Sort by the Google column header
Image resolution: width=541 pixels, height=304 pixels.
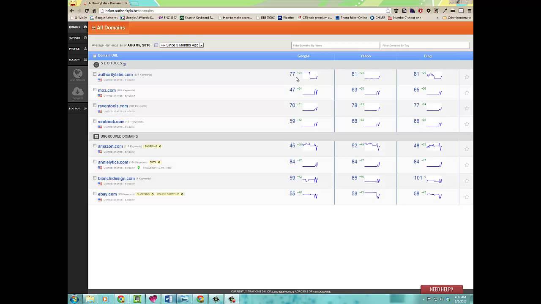point(303,56)
